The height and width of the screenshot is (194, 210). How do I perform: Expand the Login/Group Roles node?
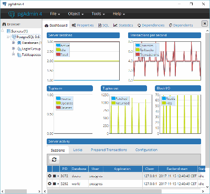click(x=13, y=49)
